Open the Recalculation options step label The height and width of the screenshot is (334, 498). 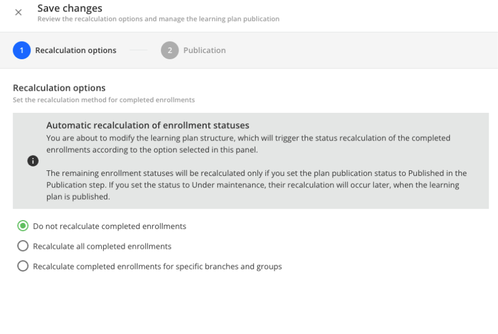[76, 50]
